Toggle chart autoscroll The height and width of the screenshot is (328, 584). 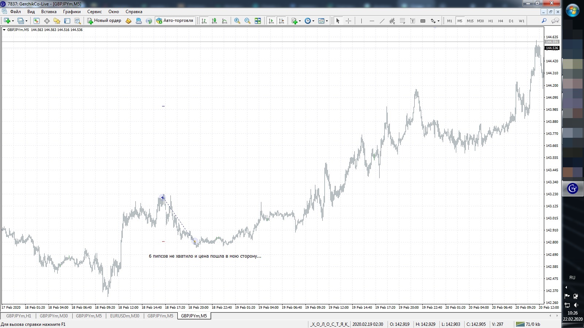pyautogui.click(x=271, y=21)
